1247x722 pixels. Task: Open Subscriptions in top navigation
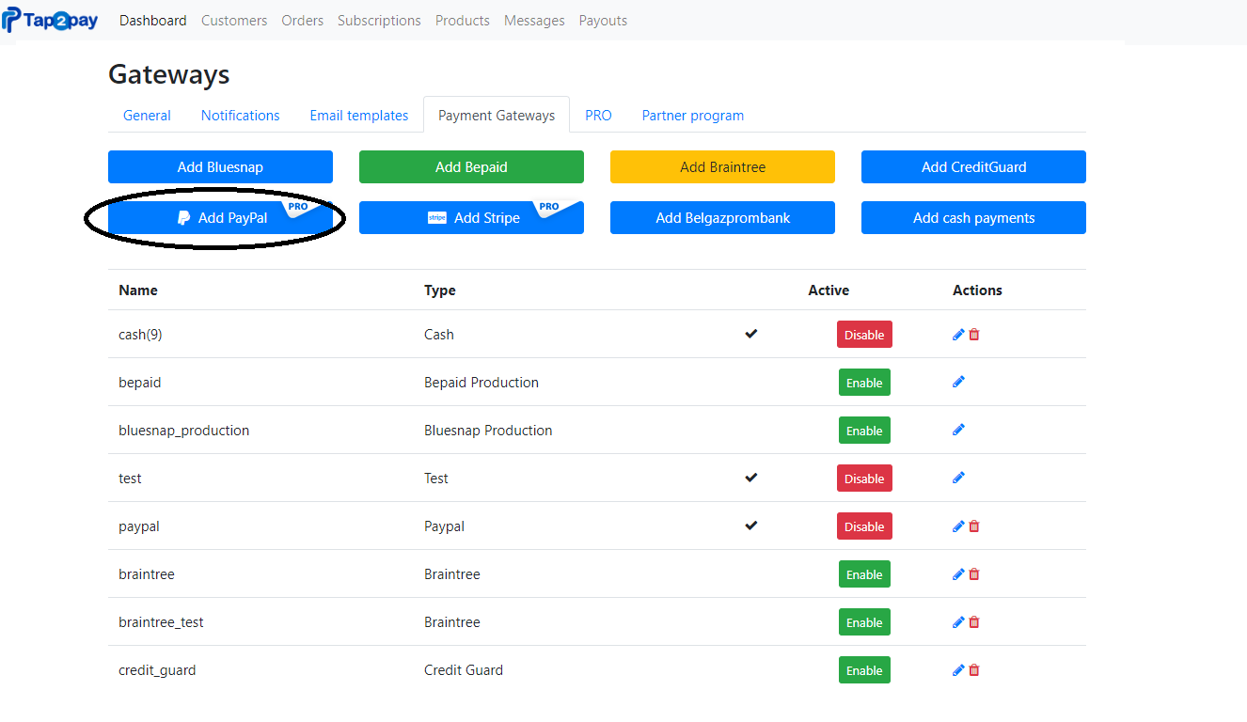(379, 21)
